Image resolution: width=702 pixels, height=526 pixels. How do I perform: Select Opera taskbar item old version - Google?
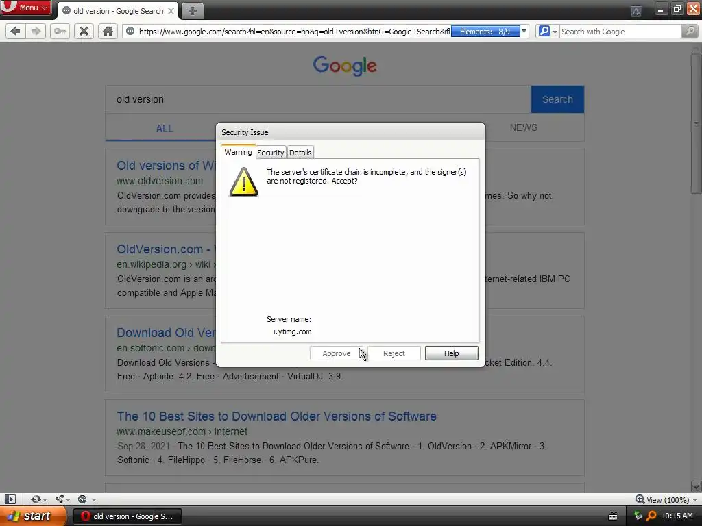click(x=127, y=516)
